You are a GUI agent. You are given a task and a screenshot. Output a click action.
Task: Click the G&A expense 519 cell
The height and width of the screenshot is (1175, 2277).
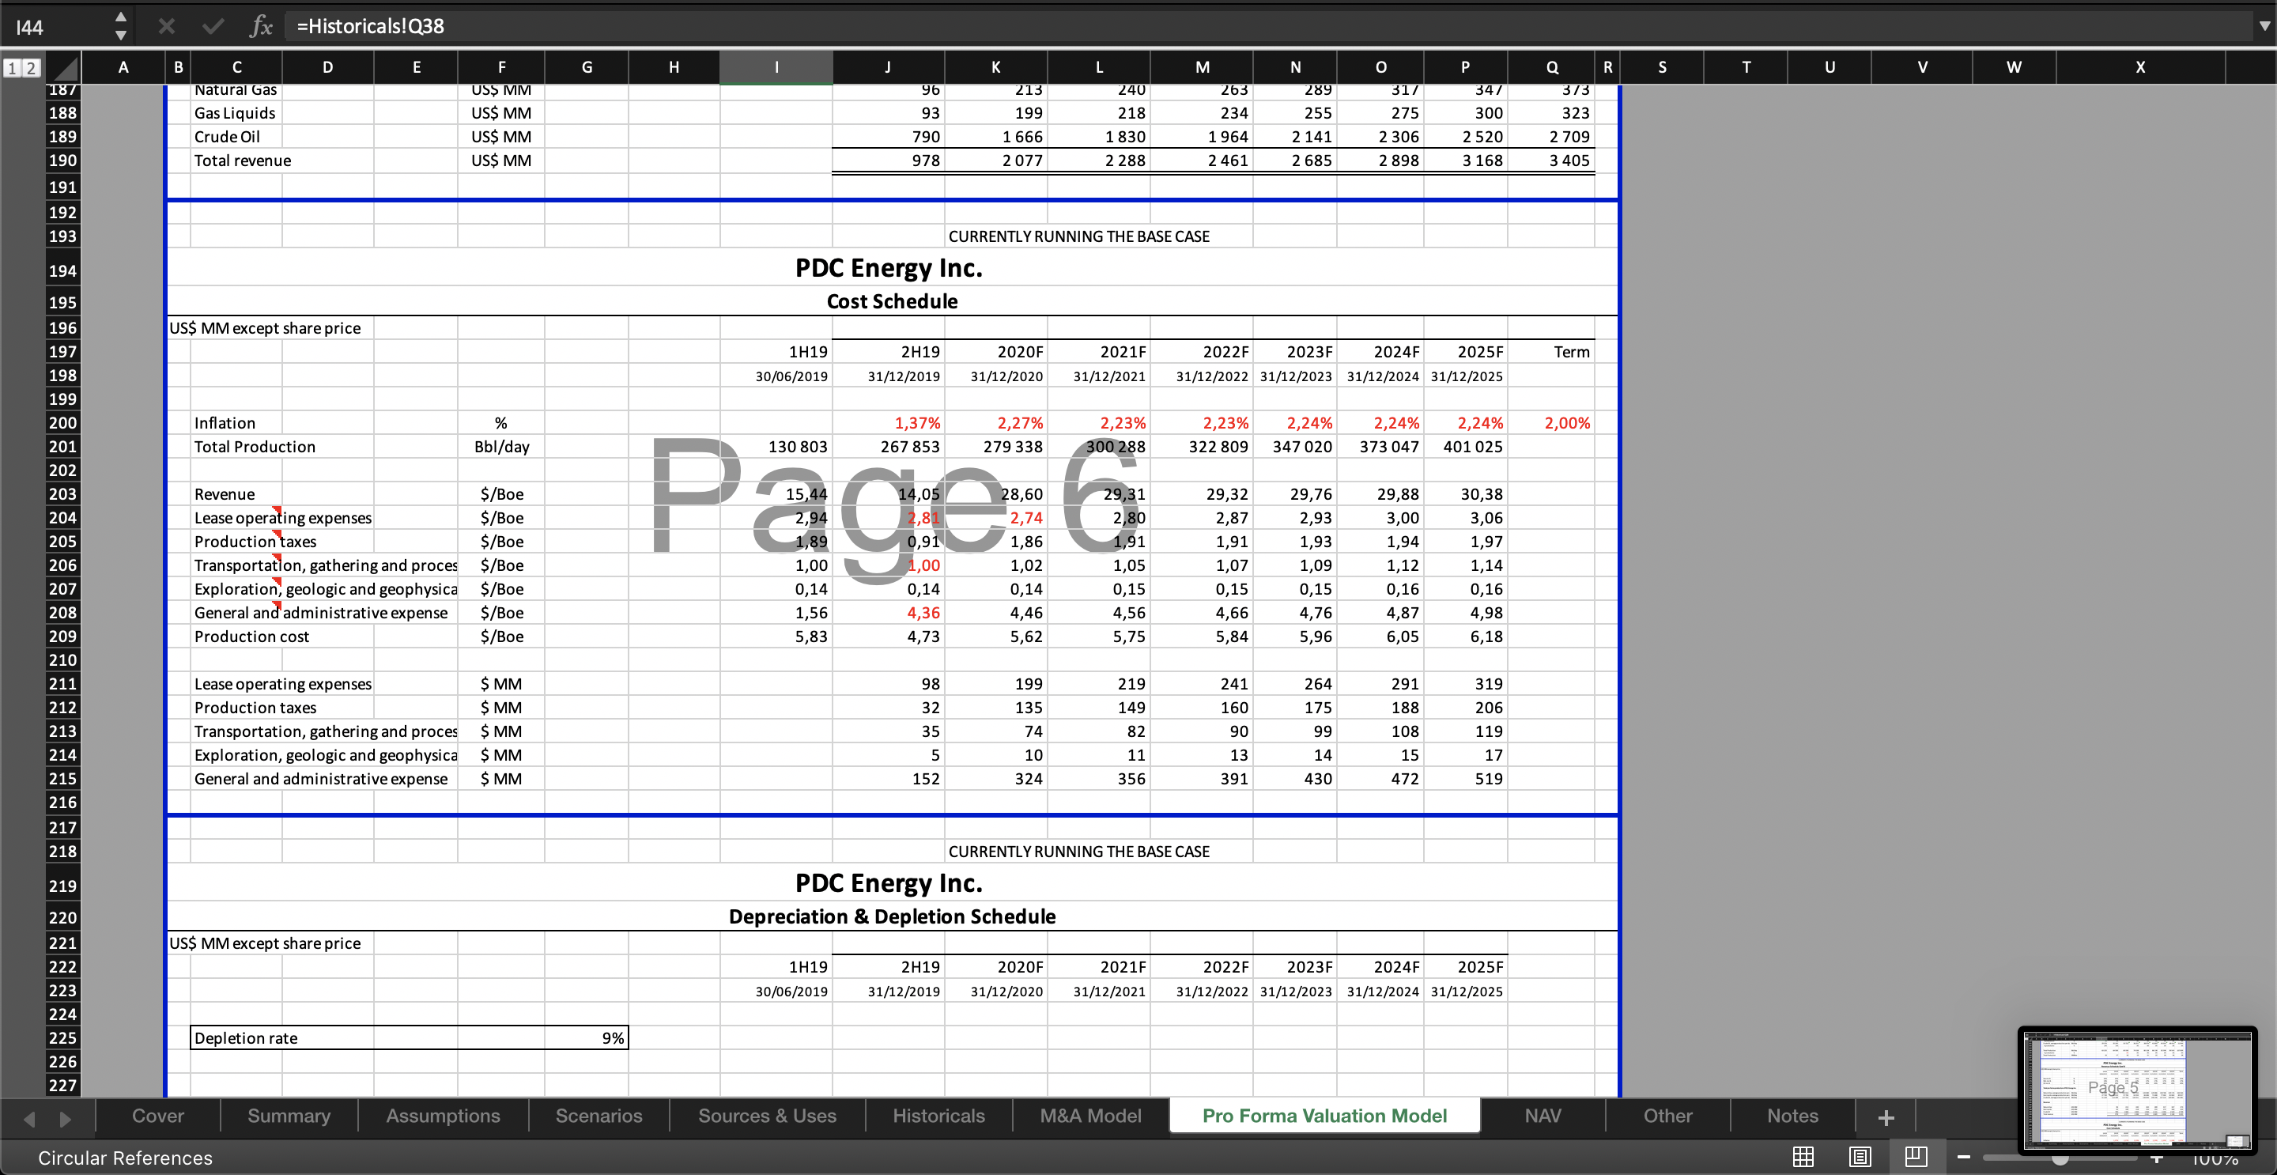point(1466,779)
